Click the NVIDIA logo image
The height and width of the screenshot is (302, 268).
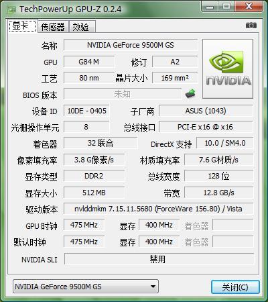(x=228, y=69)
